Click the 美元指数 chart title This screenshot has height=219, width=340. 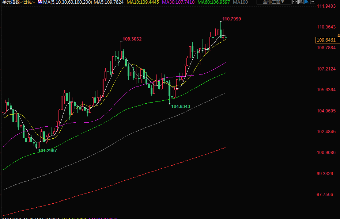[x=10, y=2]
